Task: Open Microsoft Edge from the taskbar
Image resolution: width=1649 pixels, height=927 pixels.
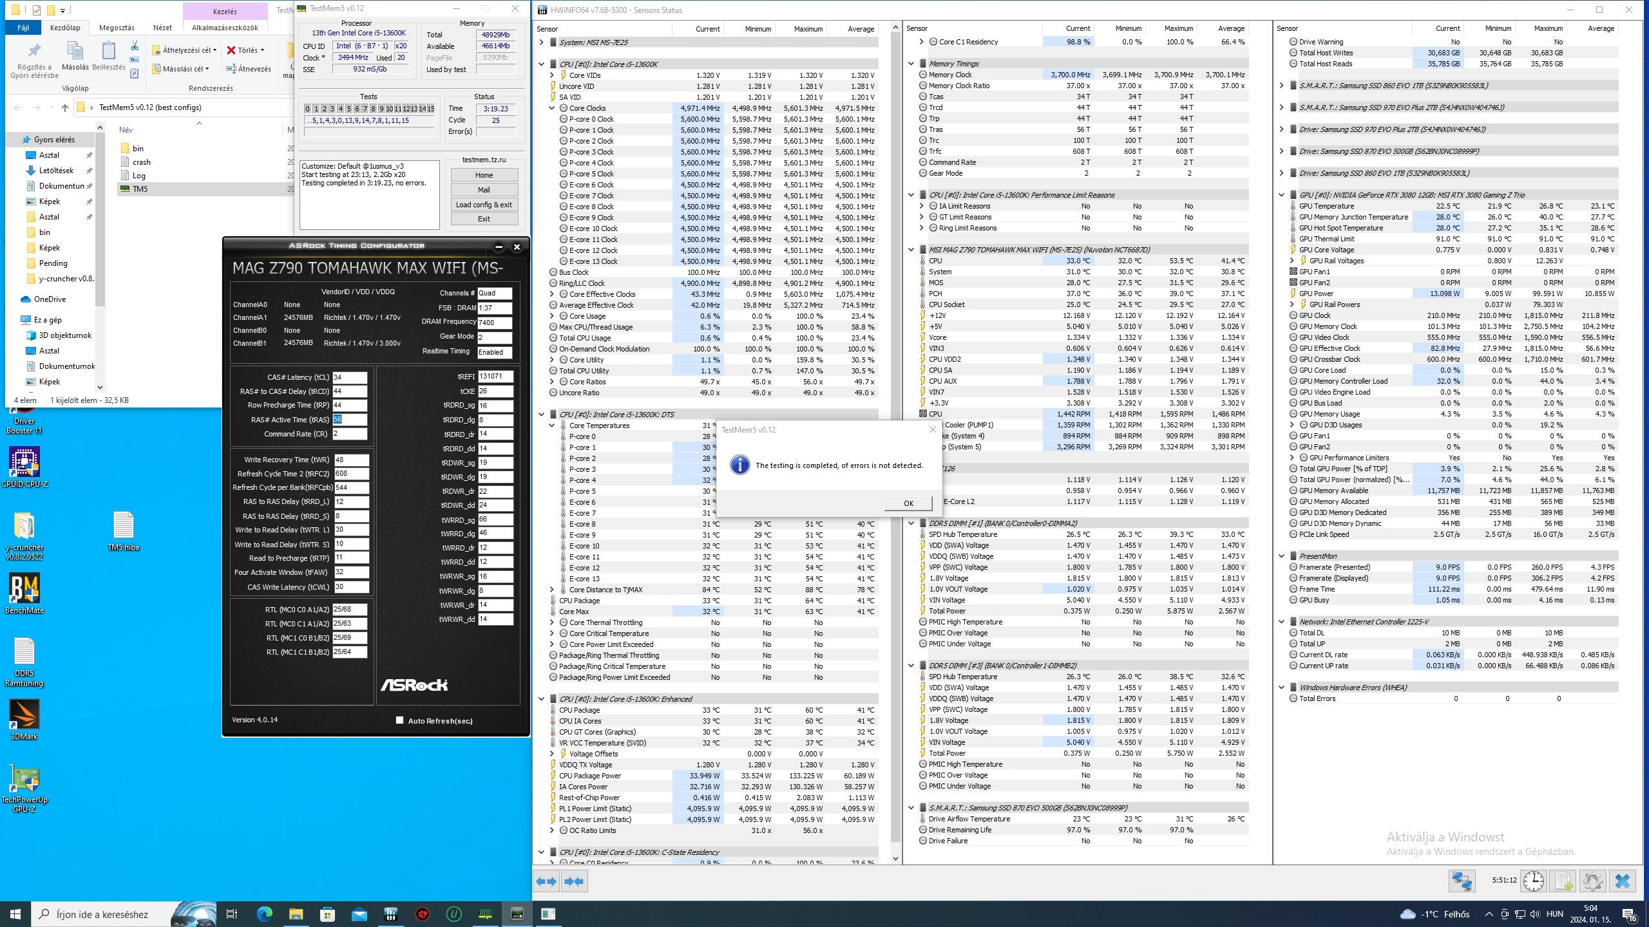Action: [264, 914]
